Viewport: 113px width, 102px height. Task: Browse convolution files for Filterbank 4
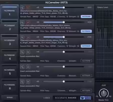click(x=22, y=52)
